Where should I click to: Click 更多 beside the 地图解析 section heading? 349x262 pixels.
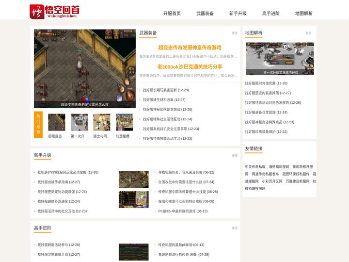pos(308,33)
